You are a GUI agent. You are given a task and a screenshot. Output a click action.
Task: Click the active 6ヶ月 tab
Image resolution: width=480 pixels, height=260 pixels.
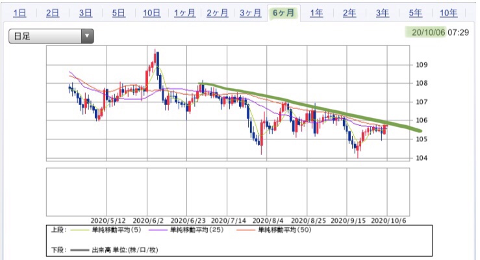[283, 13]
